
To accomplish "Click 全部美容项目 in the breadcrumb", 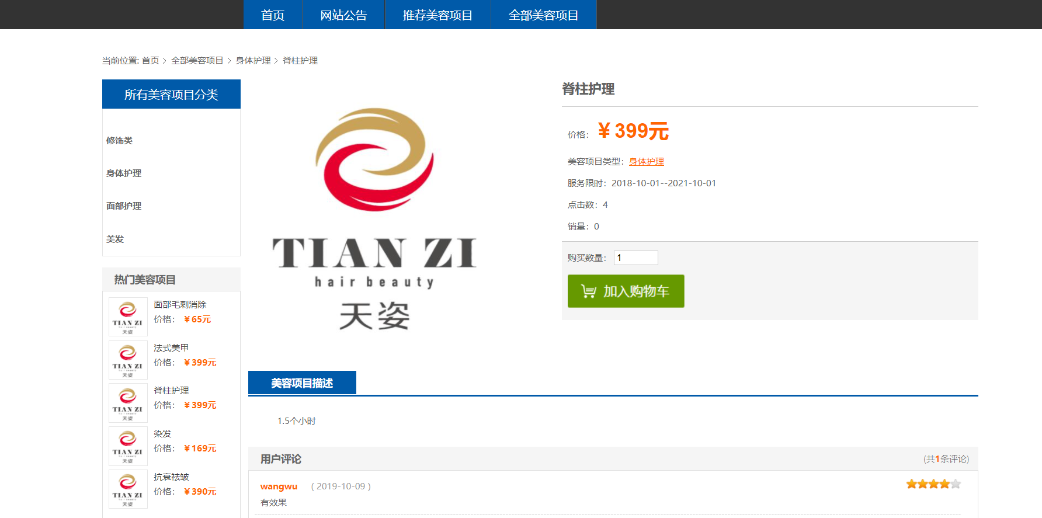I will click(197, 61).
